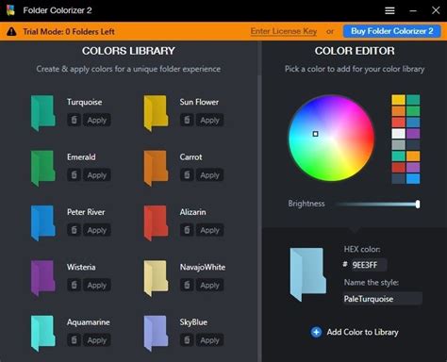Click the Trial Mode: 0 Folders Left text
The width and height of the screenshot is (447, 362).
point(69,32)
